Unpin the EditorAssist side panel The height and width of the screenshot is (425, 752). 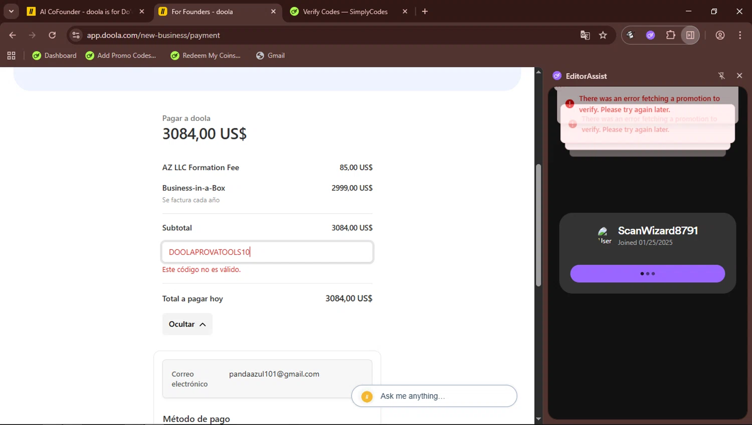click(x=721, y=76)
